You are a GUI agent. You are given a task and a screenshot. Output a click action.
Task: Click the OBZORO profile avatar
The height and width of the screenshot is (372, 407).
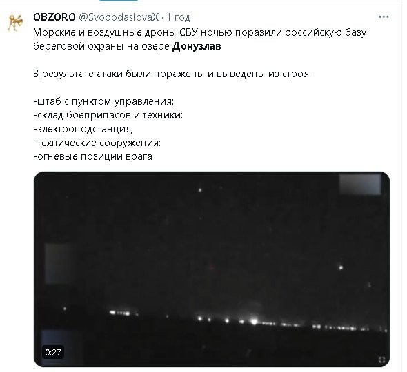tap(15, 23)
